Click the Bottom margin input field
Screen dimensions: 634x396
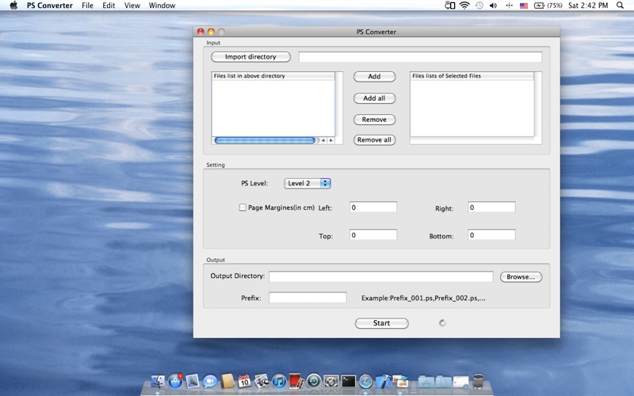(491, 235)
